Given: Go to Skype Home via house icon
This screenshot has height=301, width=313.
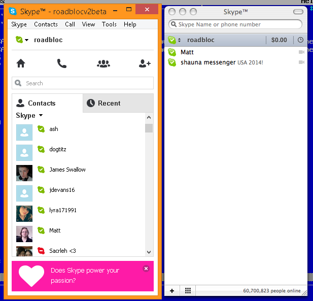Looking at the screenshot, I should pos(21,63).
